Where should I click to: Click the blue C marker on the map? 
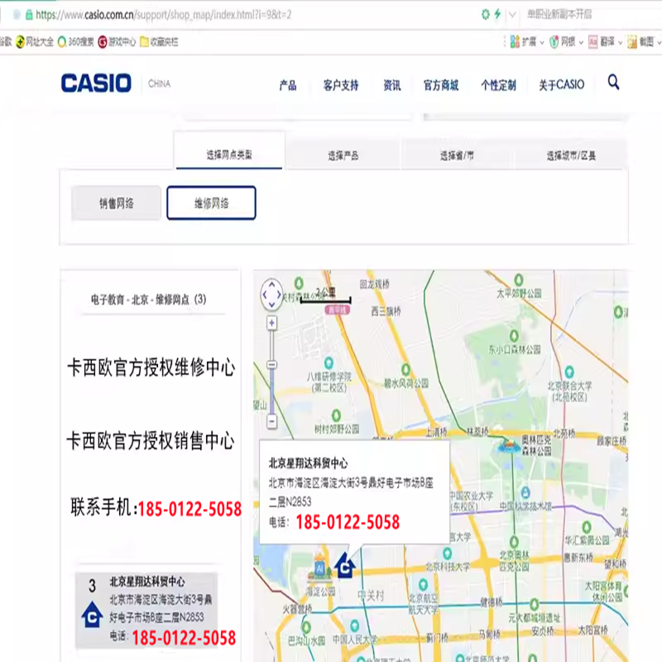[345, 565]
